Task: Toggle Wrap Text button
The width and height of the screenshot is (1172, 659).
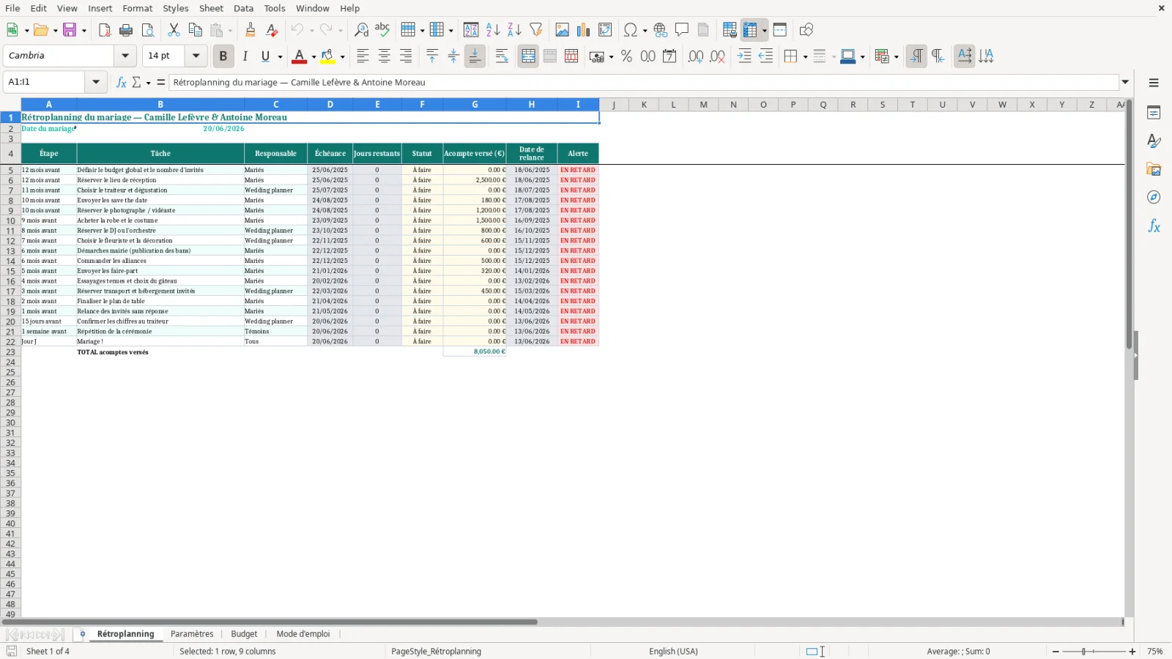Action: click(x=502, y=56)
